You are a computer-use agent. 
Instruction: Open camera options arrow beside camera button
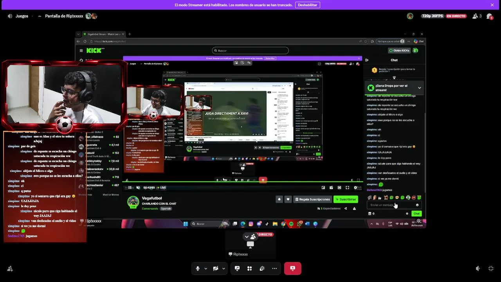[x=223, y=268]
